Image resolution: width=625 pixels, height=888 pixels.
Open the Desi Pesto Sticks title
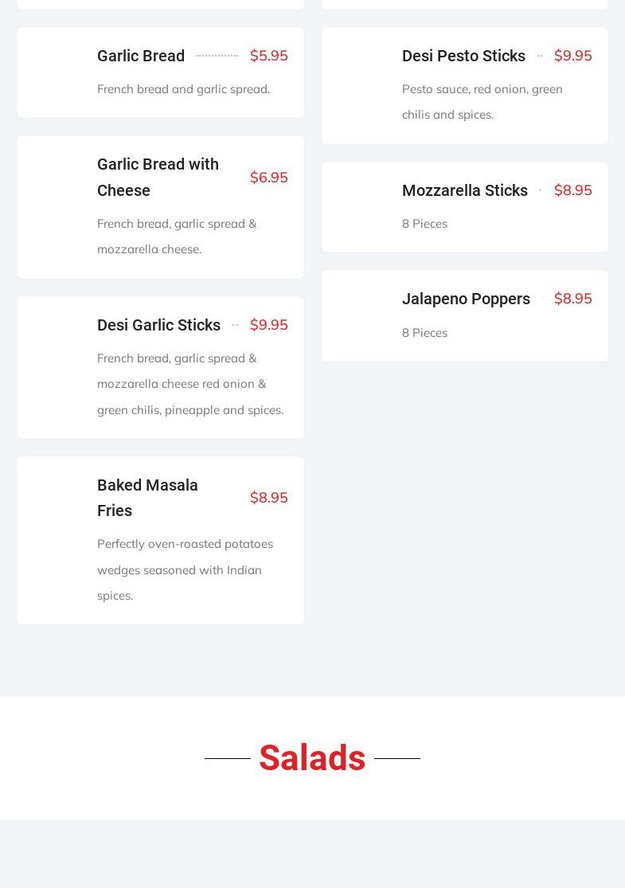(x=463, y=56)
